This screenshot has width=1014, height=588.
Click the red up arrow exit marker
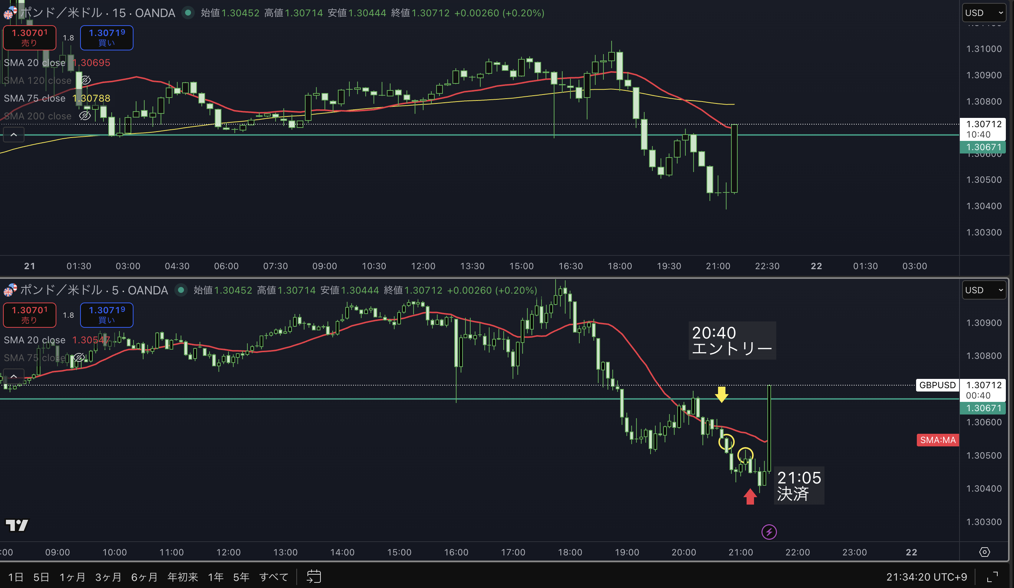click(x=750, y=496)
